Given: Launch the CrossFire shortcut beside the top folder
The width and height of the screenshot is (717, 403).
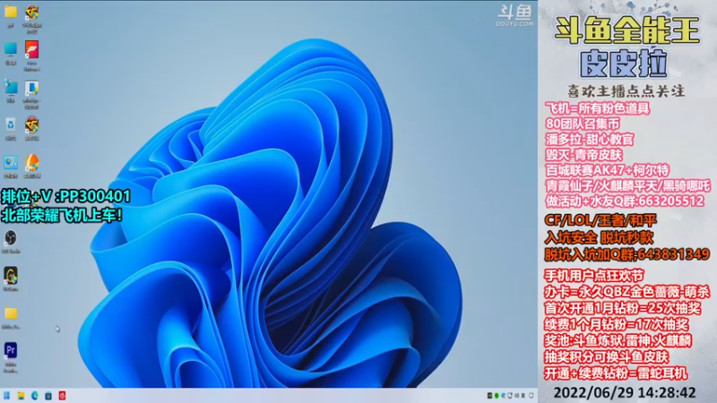Looking at the screenshot, I should point(31,13).
